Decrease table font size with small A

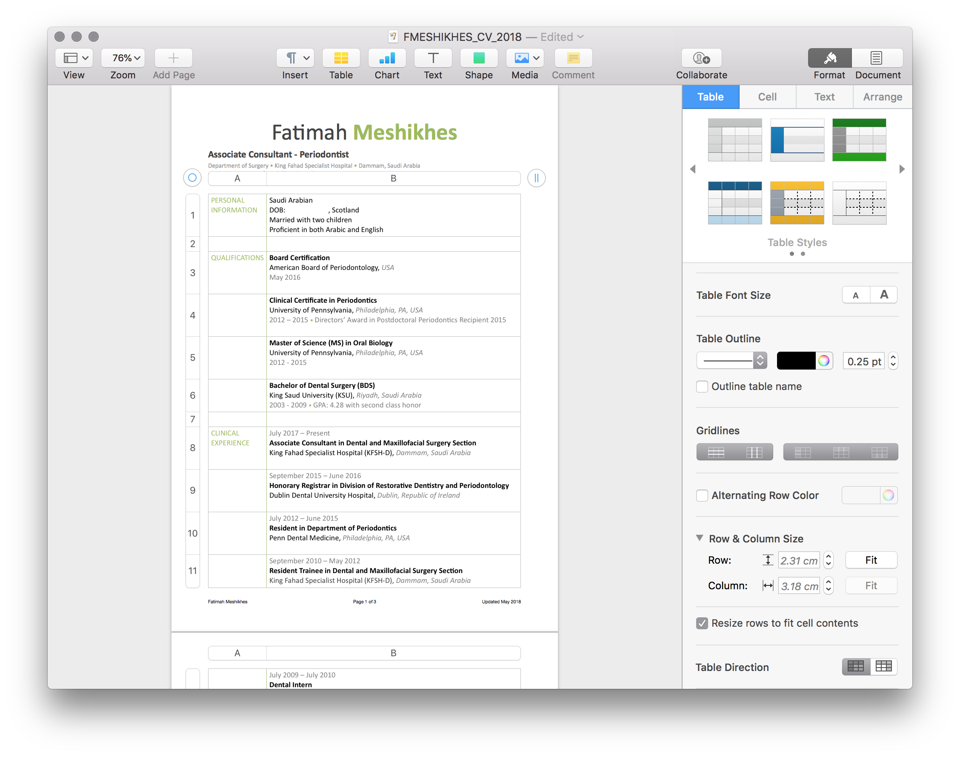coord(856,295)
